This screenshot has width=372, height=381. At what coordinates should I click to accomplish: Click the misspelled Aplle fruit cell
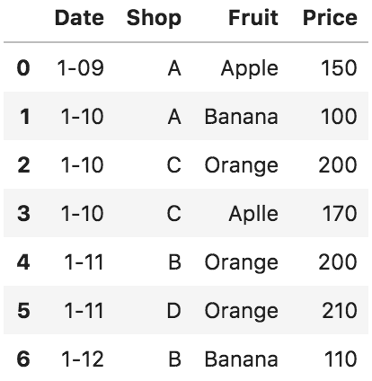coord(253,215)
